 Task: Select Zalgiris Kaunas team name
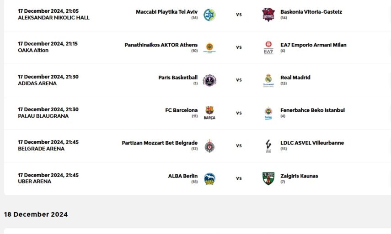pos(299,176)
